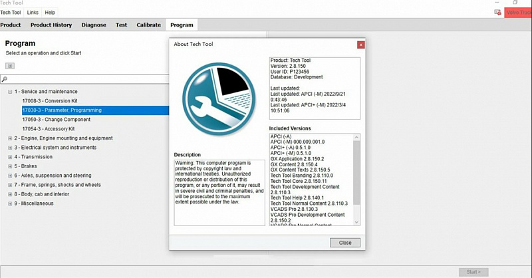This screenshot has height=278, width=532.
Task: Click 'Tech Tool Help 2.8.140.1' entry
Action: 297,198
